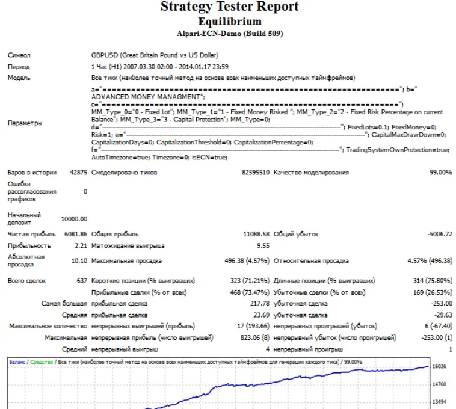
Task: Click the blue 'Баланс' chart legend label
Action: click(17, 362)
